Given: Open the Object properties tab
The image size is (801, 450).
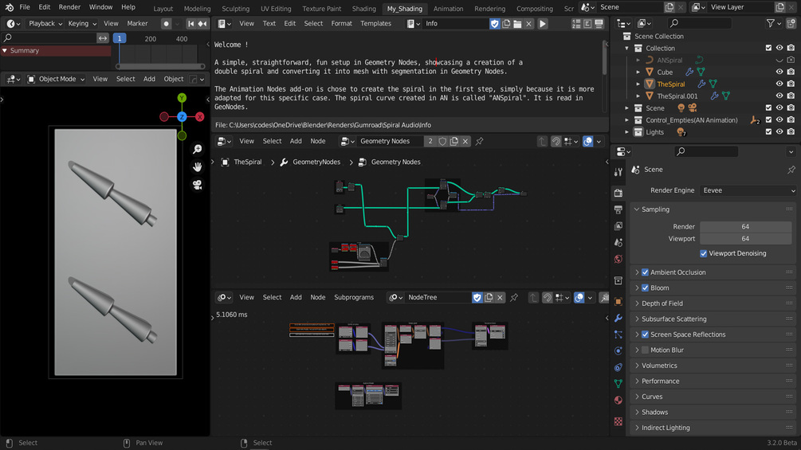Looking at the screenshot, I should (x=618, y=302).
